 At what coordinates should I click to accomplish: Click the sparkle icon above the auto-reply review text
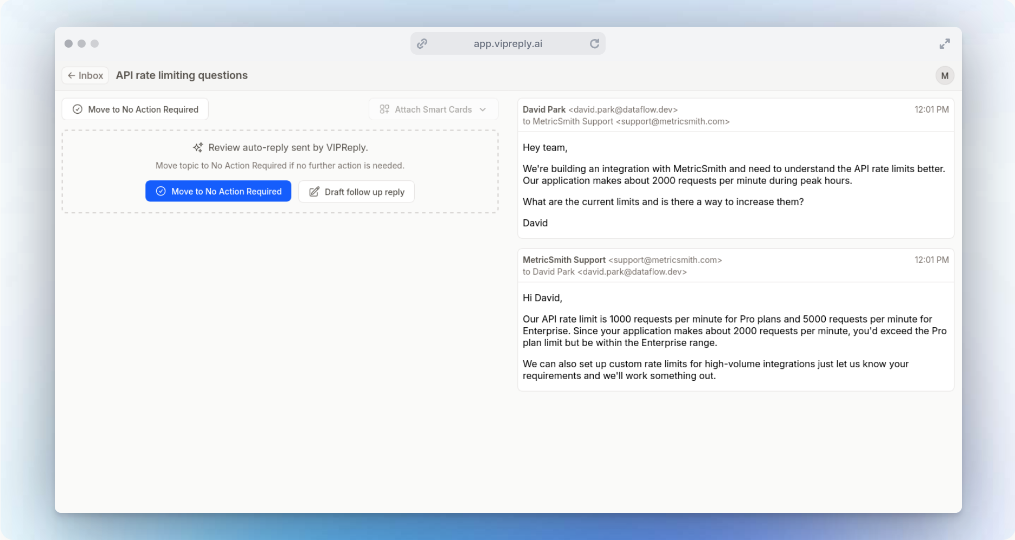coord(198,147)
